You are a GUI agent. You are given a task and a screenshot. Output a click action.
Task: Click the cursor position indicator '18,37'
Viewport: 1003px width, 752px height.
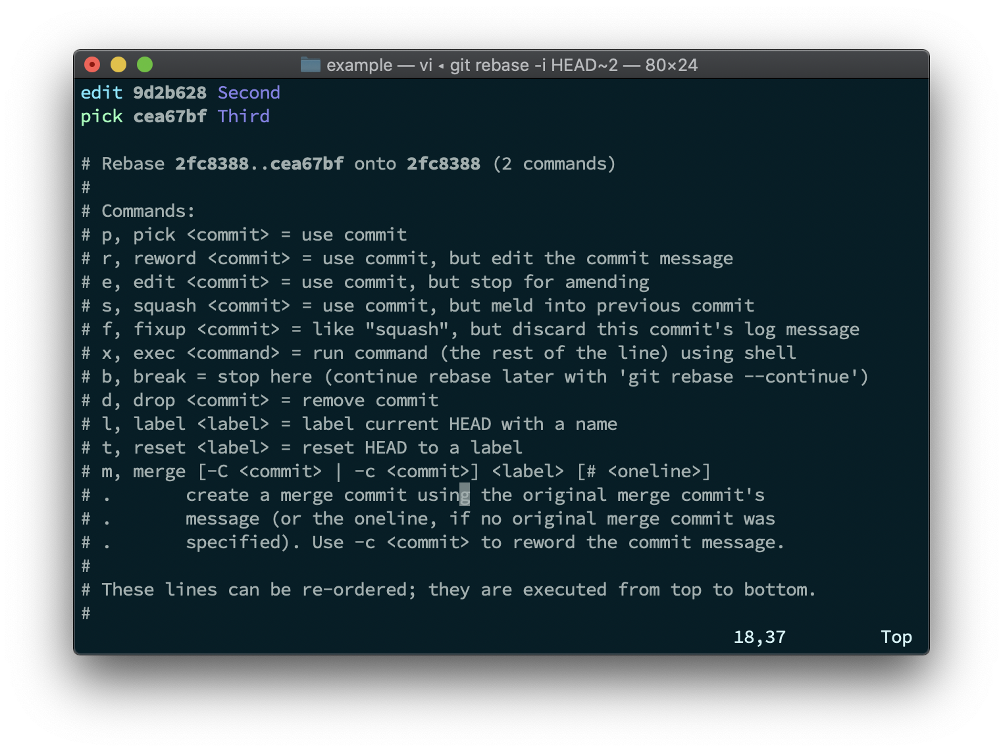point(759,636)
